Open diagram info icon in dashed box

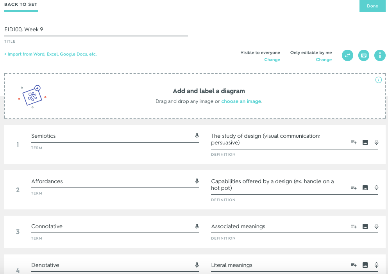(378, 80)
